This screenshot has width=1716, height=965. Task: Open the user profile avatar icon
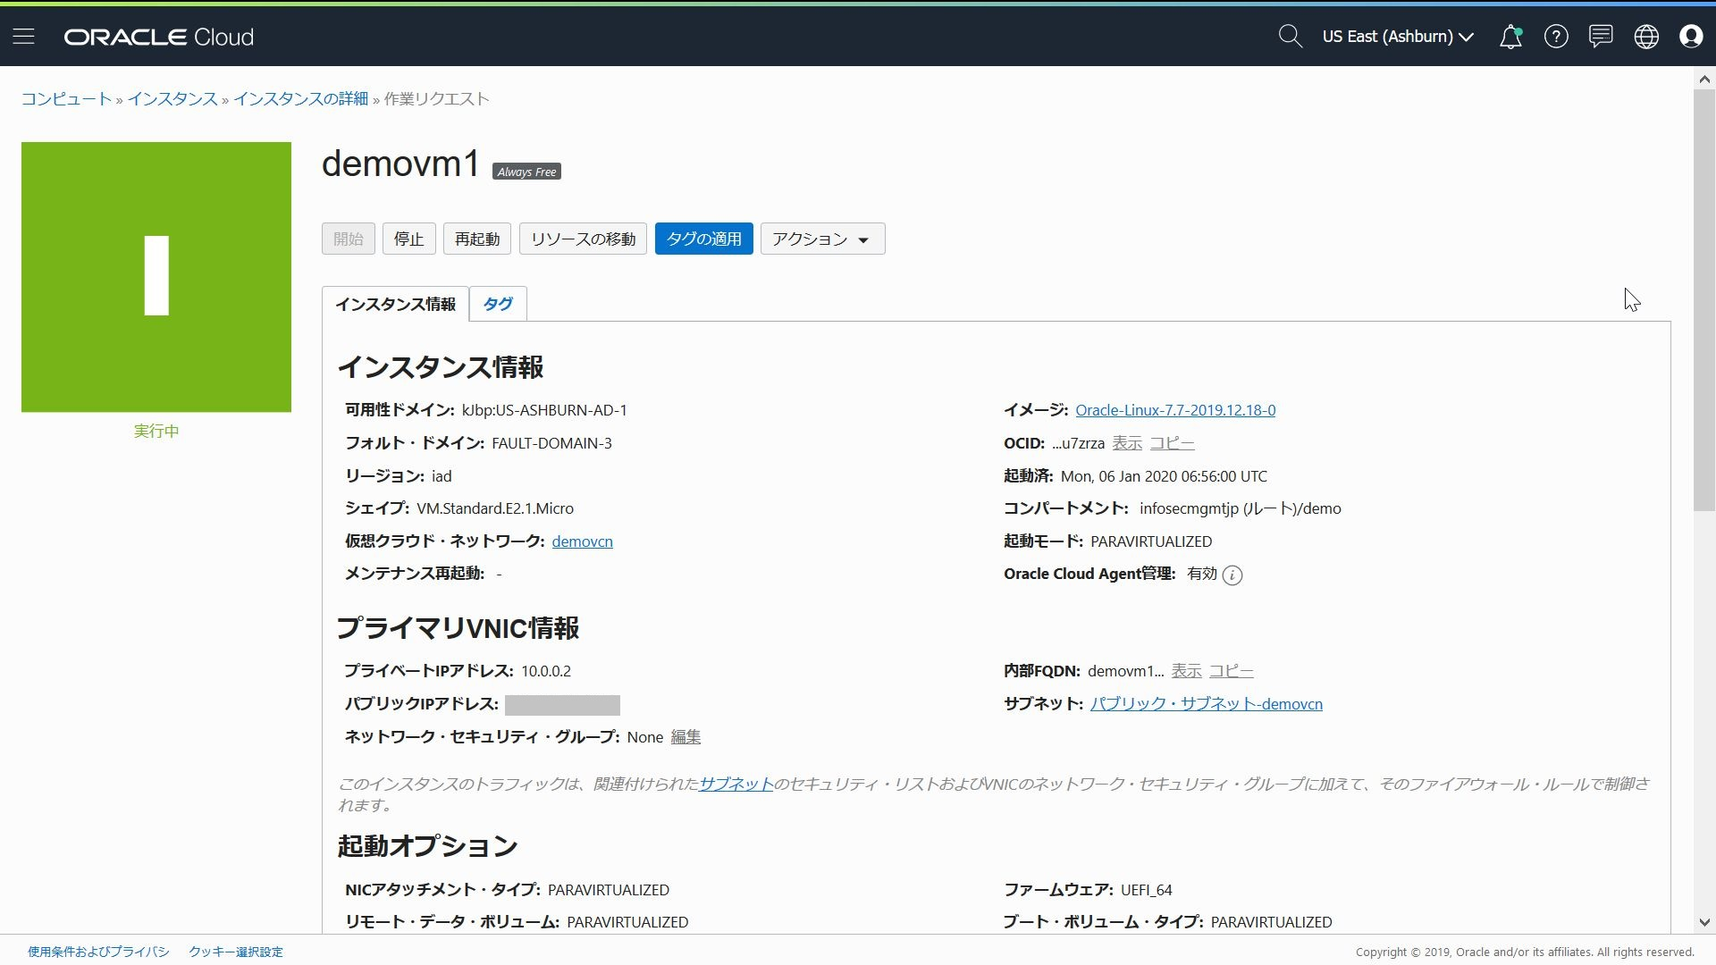[x=1691, y=37]
